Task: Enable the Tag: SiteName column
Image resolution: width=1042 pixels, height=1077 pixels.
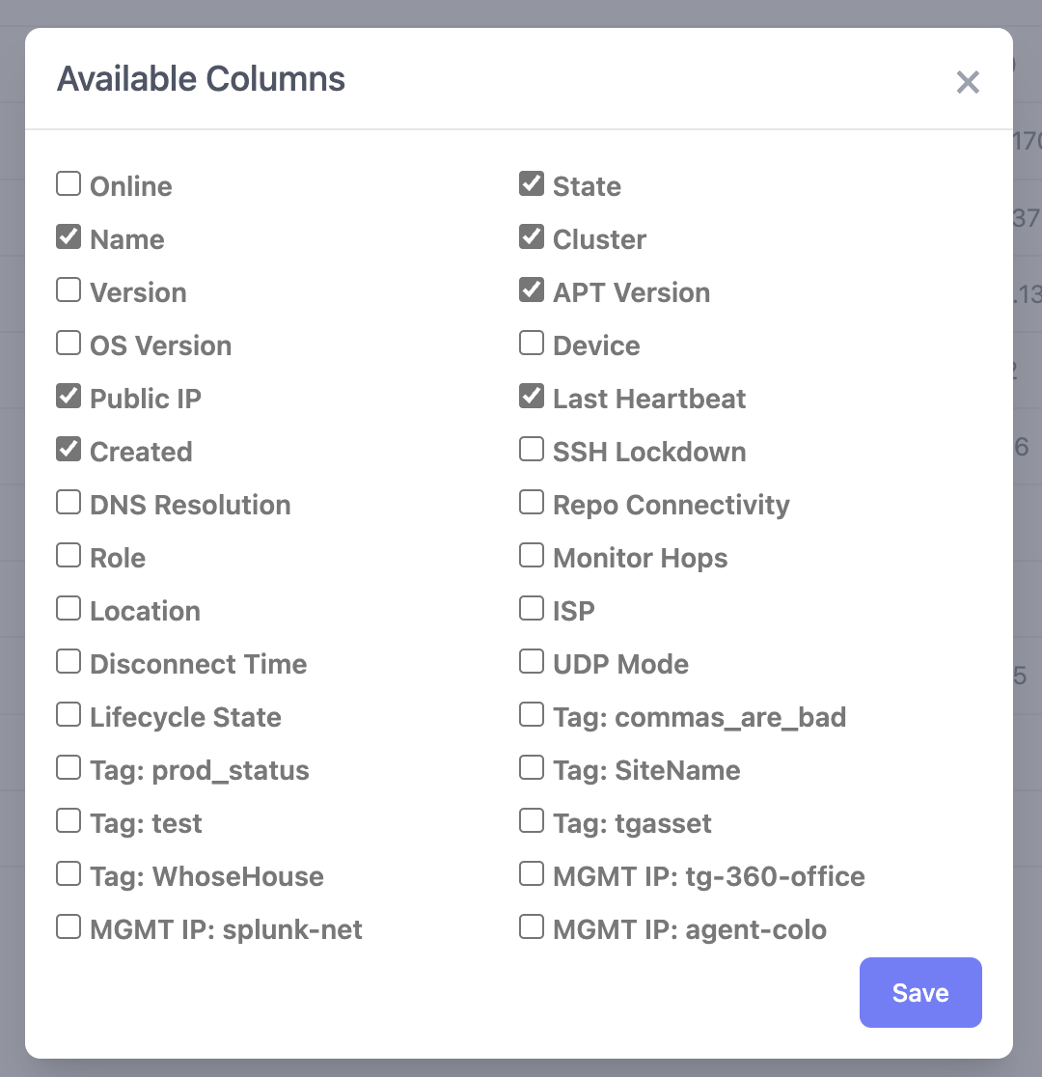Action: (x=532, y=767)
